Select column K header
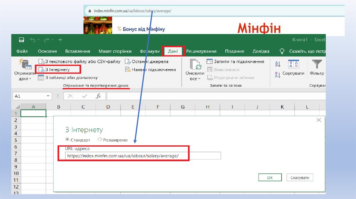This screenshot has width=356, height=199. tap(282, 107)
